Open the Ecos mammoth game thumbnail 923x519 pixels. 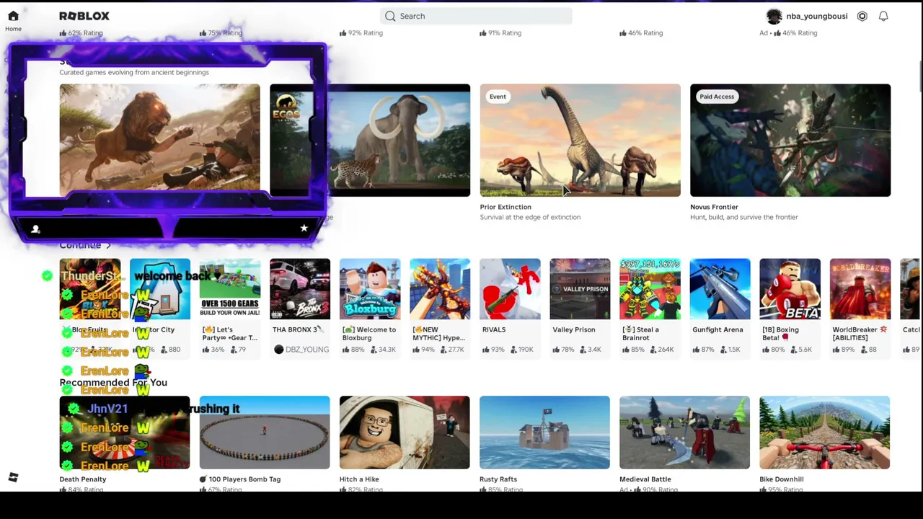370,140
